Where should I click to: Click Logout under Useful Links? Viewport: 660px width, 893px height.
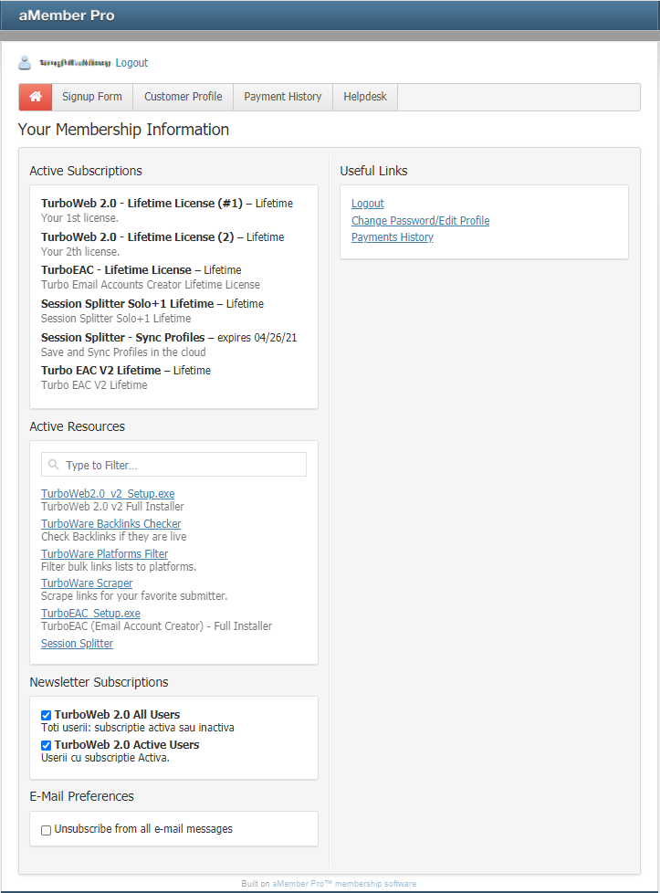coord(367,204)
